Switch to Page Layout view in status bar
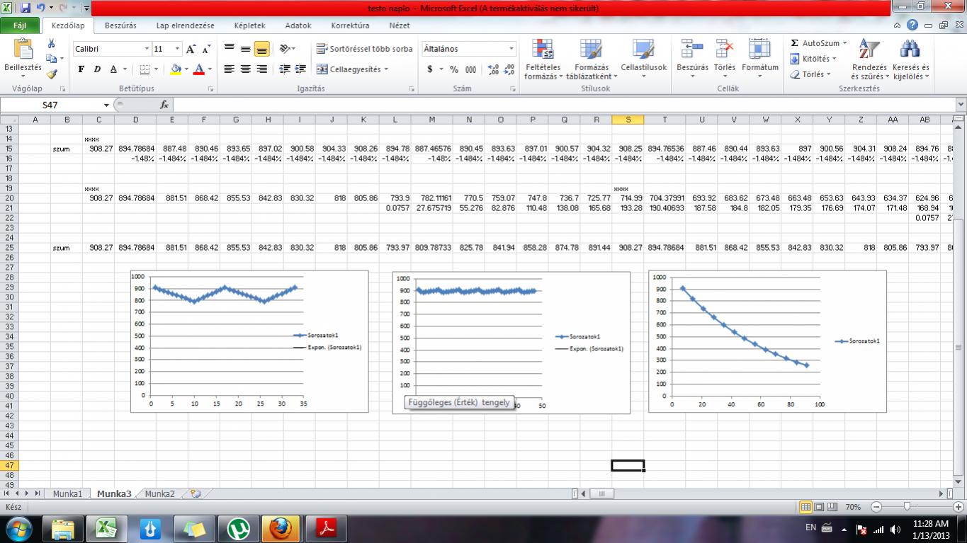Viewport: 967px width, 543px height. click(x=820, y=507)
